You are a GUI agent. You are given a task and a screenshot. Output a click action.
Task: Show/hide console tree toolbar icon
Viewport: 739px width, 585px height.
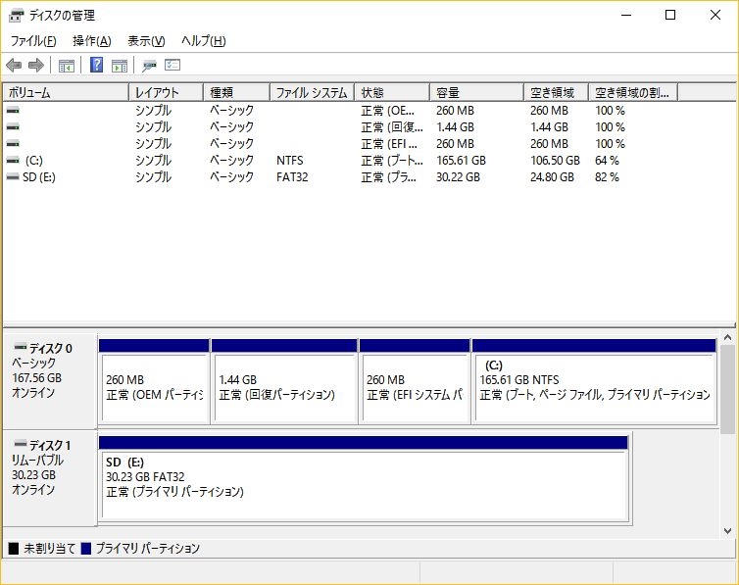pyautogui.click(x=67, y=66)
